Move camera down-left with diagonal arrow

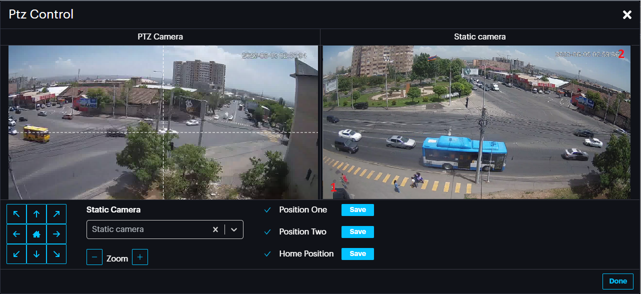pyautogui.click(x=16, y=254)
